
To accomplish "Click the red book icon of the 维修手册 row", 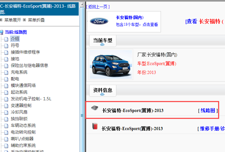I will (x=95, y=126).
